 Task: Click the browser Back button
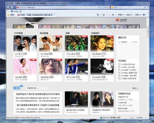[x=8, y=7]
